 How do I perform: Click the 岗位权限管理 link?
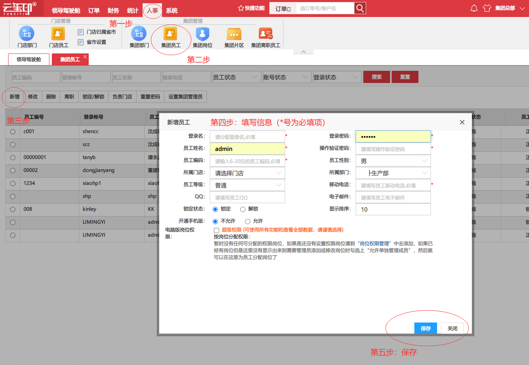(x=375, y=244)
